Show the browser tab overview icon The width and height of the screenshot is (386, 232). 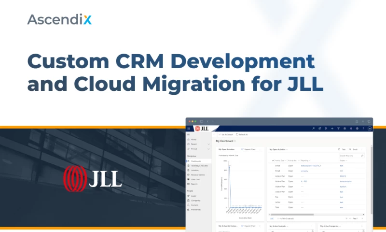click(x=369, y=121)
